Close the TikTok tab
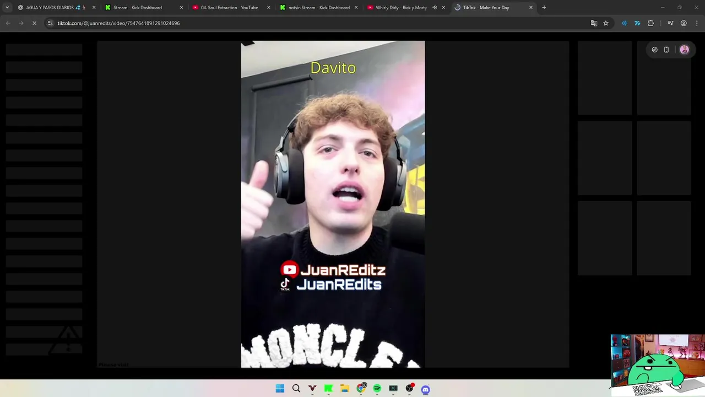 (531, 8)
